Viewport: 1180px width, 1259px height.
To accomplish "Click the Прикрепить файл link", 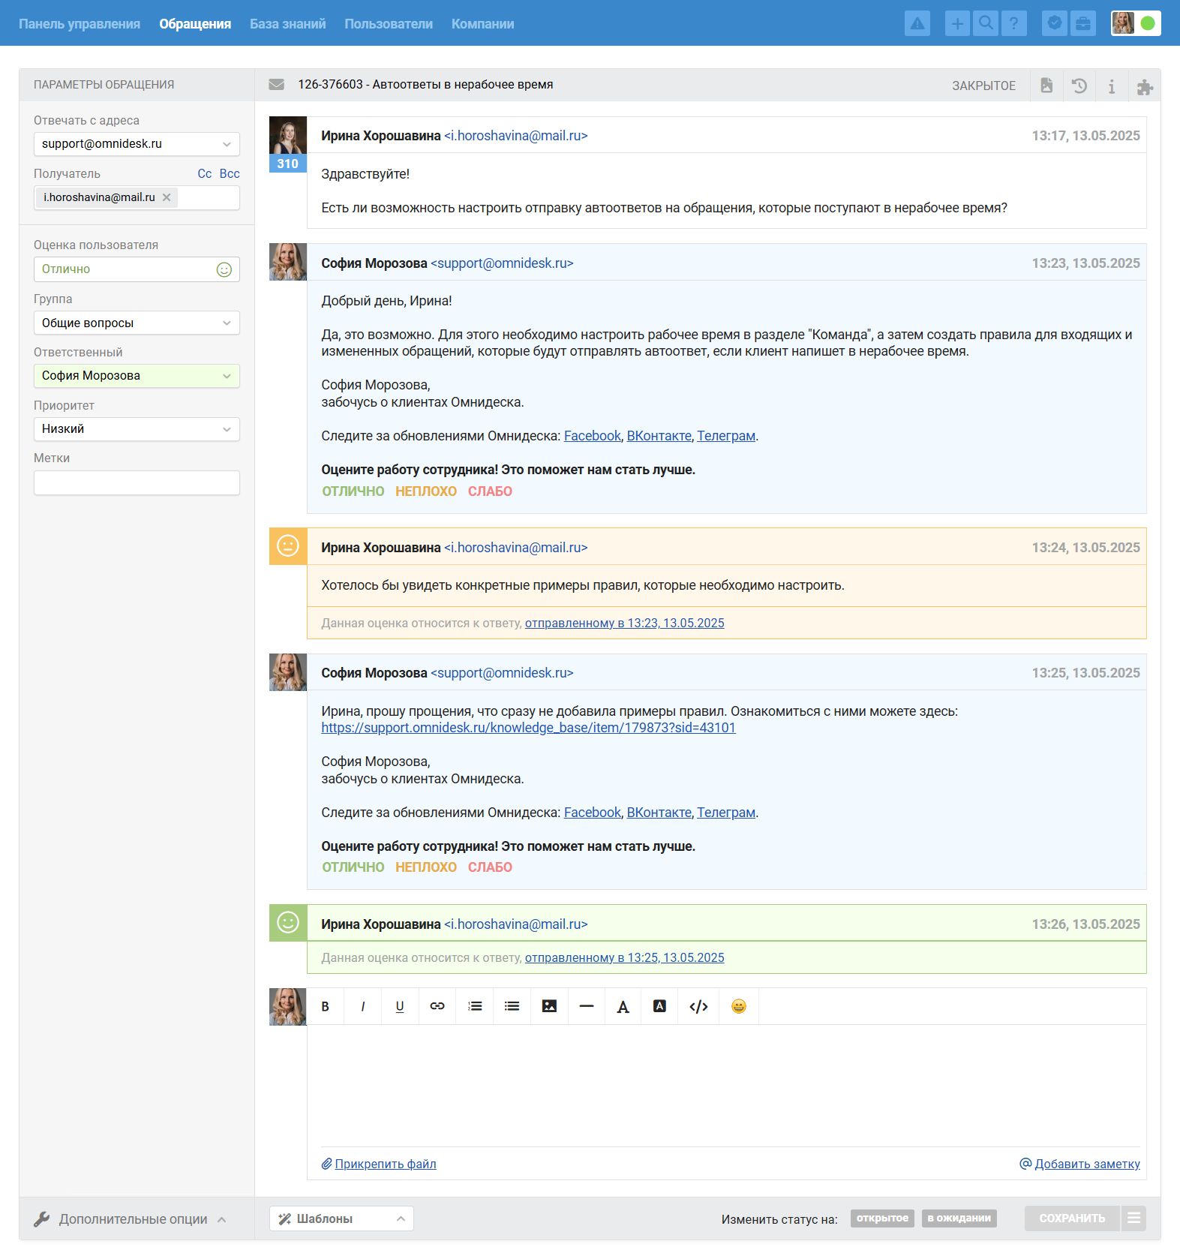I will 385,1164.
